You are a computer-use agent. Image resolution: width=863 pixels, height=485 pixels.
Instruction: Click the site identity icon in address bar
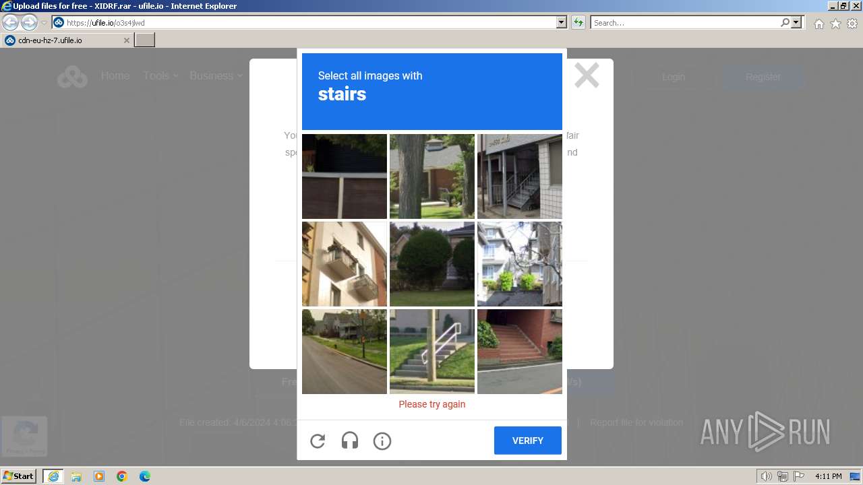click(59, 22)
